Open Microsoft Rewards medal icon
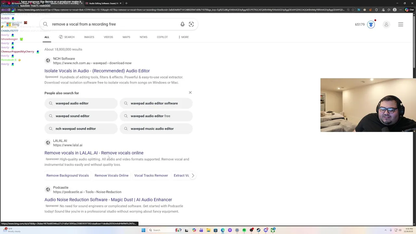 (371, 24)
